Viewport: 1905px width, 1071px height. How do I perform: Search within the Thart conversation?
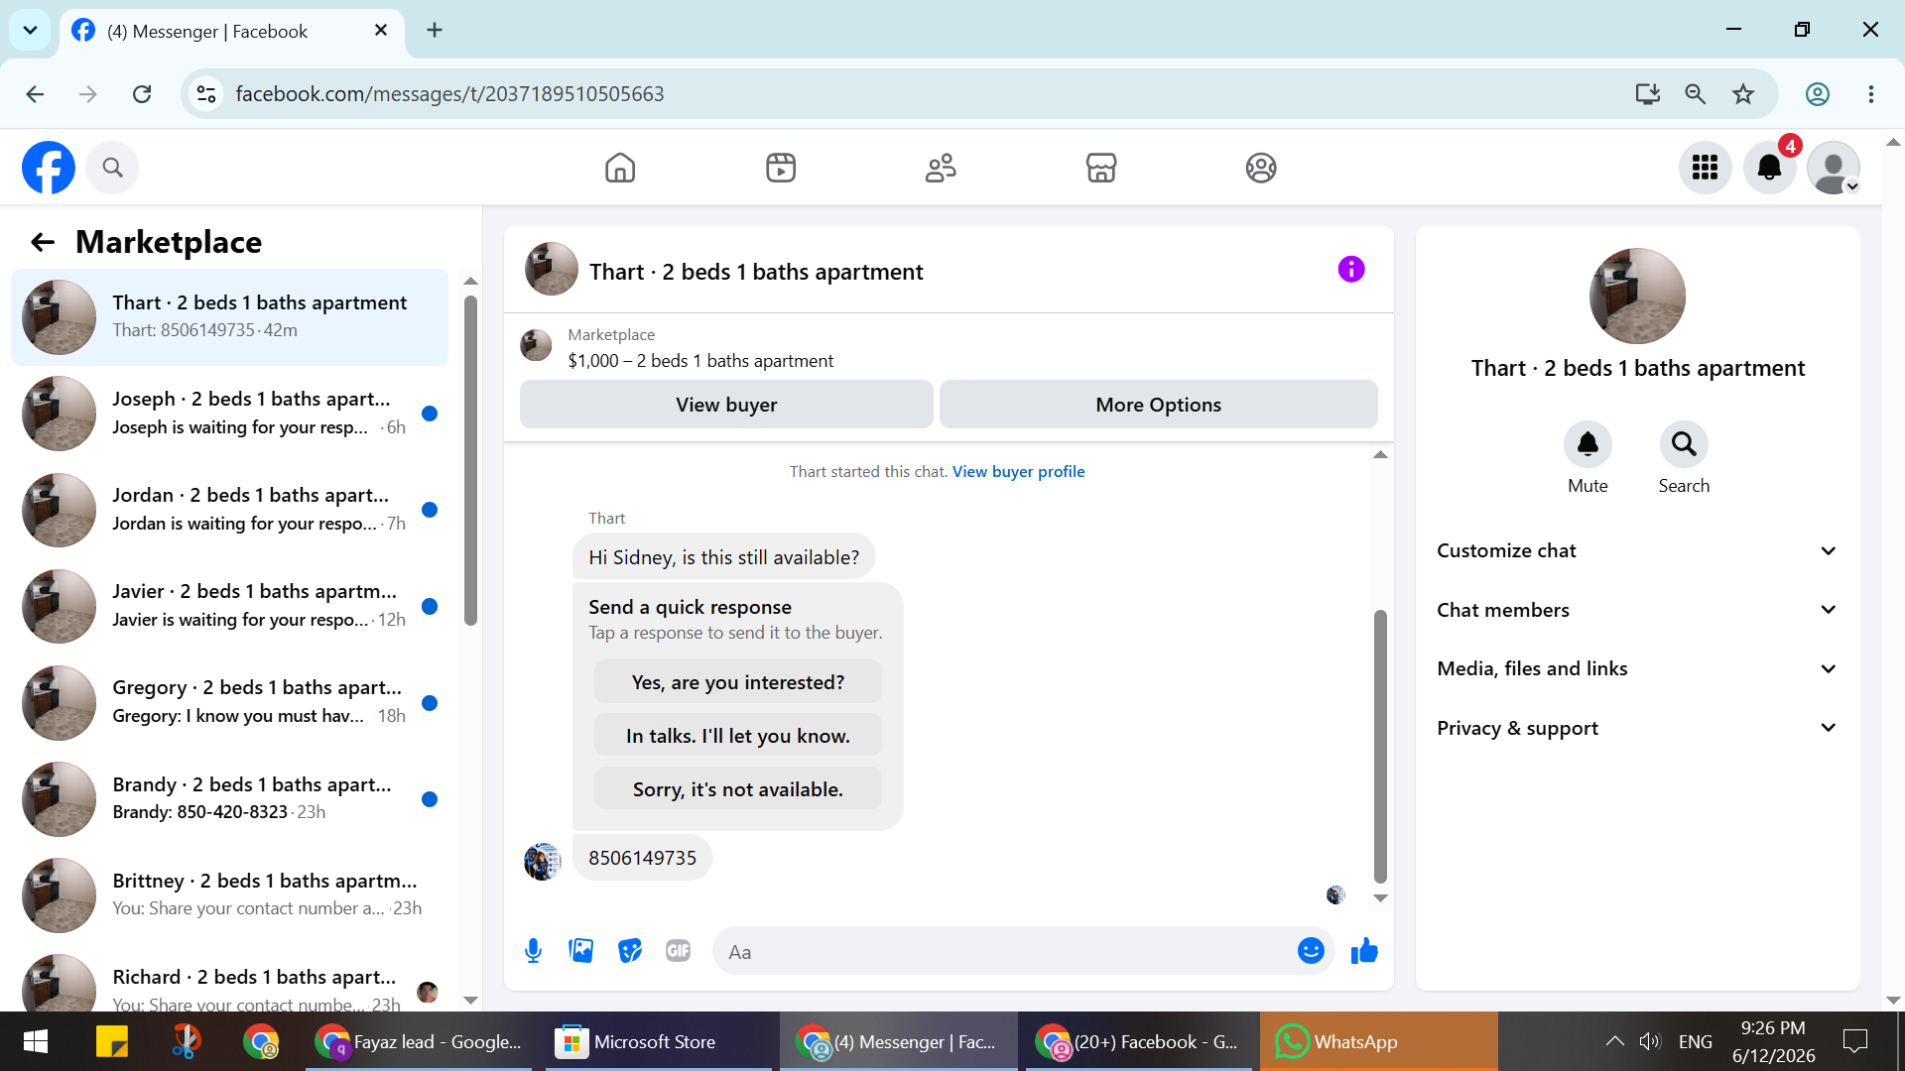pos(1684,444)
